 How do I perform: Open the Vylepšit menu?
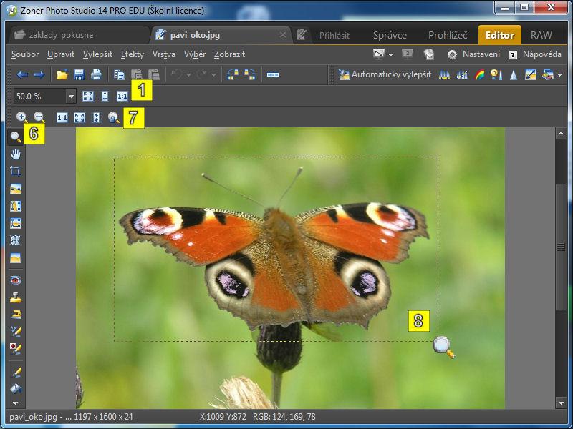[97, 54]
